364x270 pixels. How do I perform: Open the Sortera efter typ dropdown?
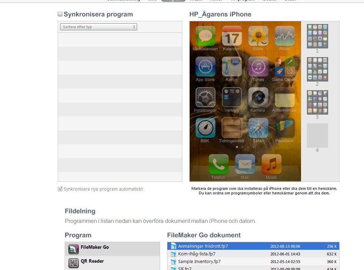click(x=99, y=27)
